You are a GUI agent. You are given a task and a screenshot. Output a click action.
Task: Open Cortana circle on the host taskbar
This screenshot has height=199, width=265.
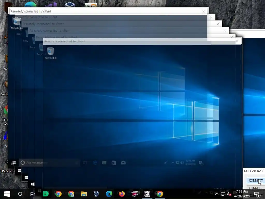point(20,194)
